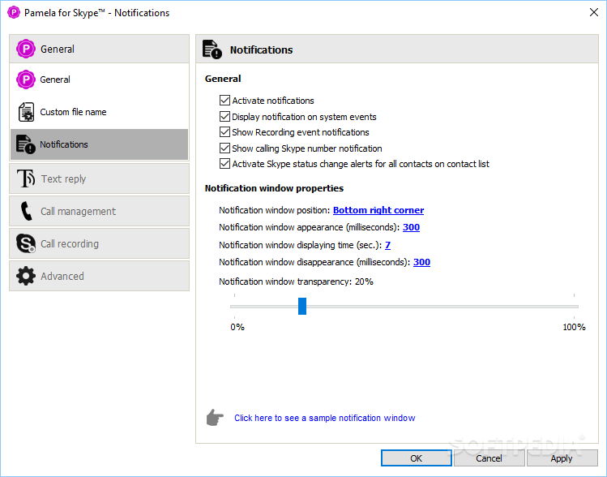Open the General settings sub-item
This screenshot has height=477, width=607.
[x=100, y=79]
